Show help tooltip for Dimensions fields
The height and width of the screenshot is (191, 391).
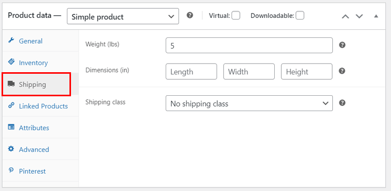point(342,71)
